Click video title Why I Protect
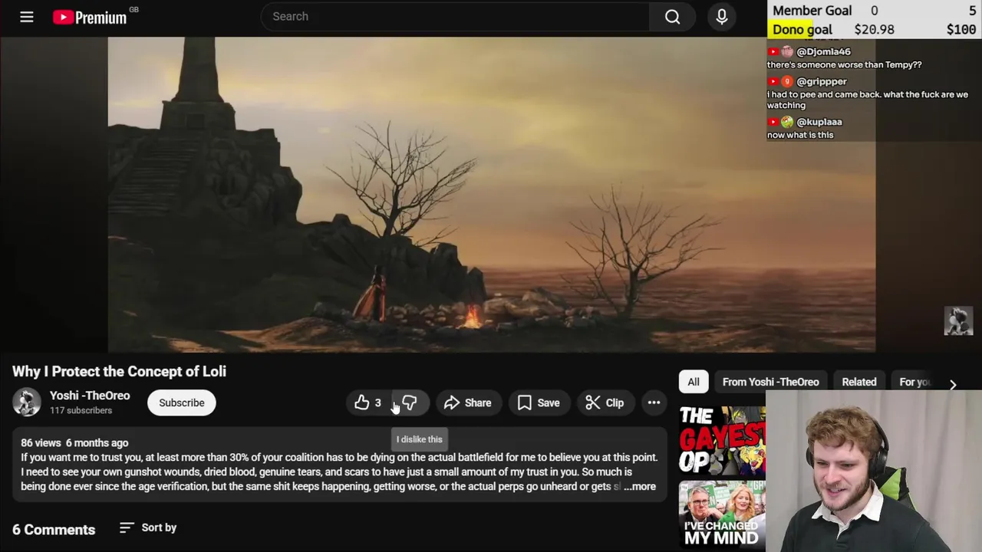Image resolution: width=982 pixels, height=552 pixels. click(119, 371)
